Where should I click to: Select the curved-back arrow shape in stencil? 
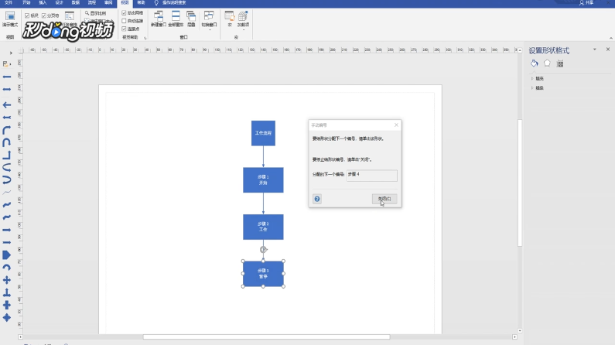(x=7, y=268)
